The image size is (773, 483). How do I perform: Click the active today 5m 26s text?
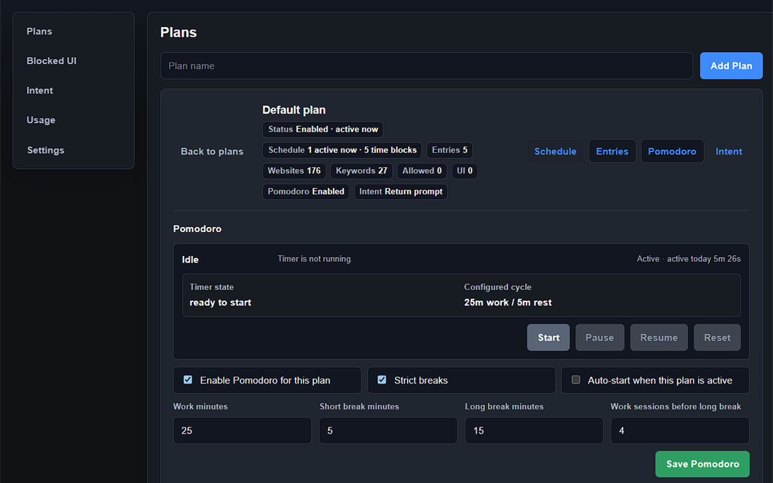[x=704, y=258]
